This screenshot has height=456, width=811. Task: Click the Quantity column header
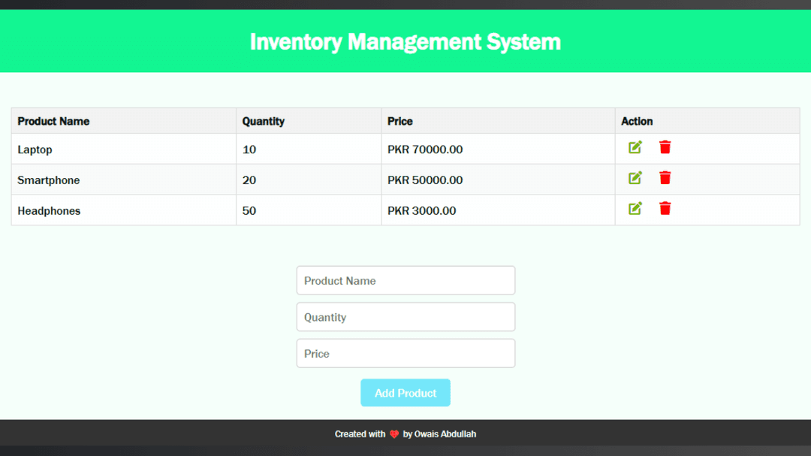pyautogui.click(x=264, y=121)
